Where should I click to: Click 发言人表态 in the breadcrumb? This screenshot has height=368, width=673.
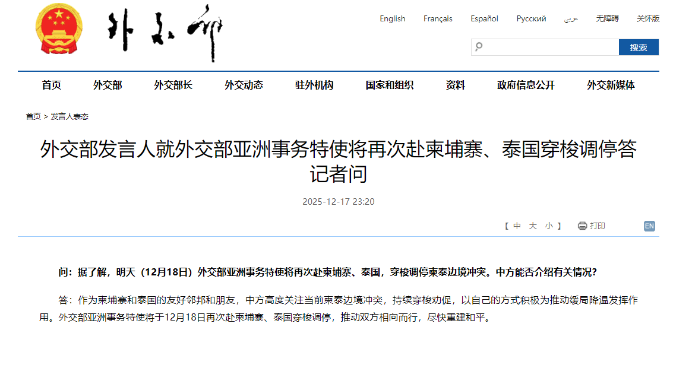(69, 116)
